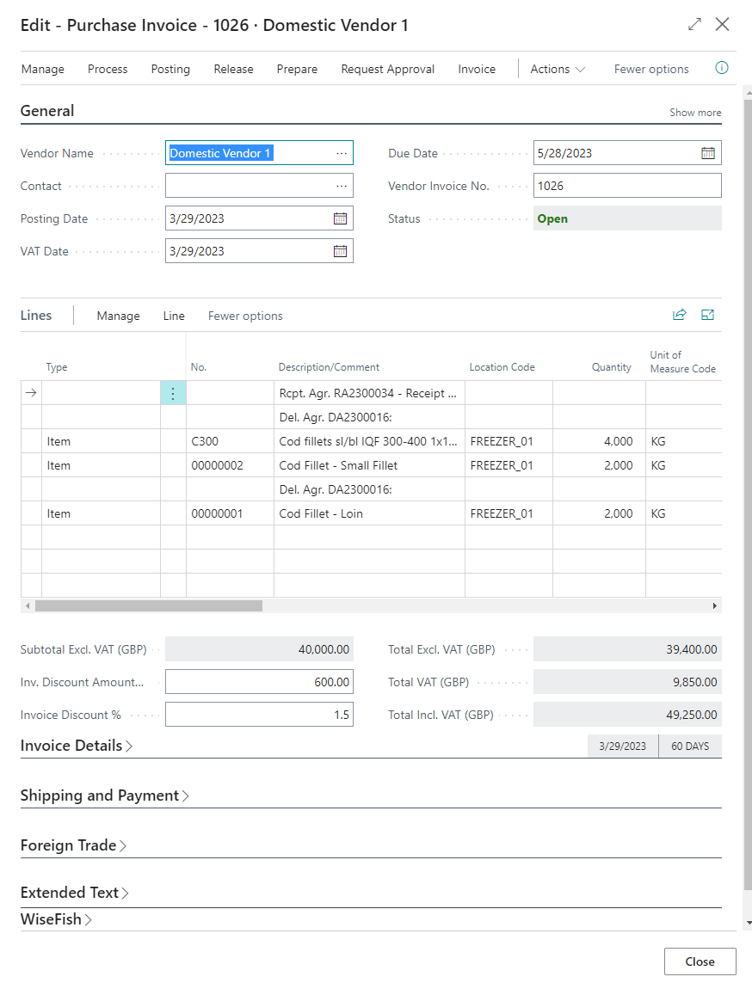This screenshot has width=752, height=989.
Task: Maximize the Lines section with the expand icon
Action: [x=707, y=315]
